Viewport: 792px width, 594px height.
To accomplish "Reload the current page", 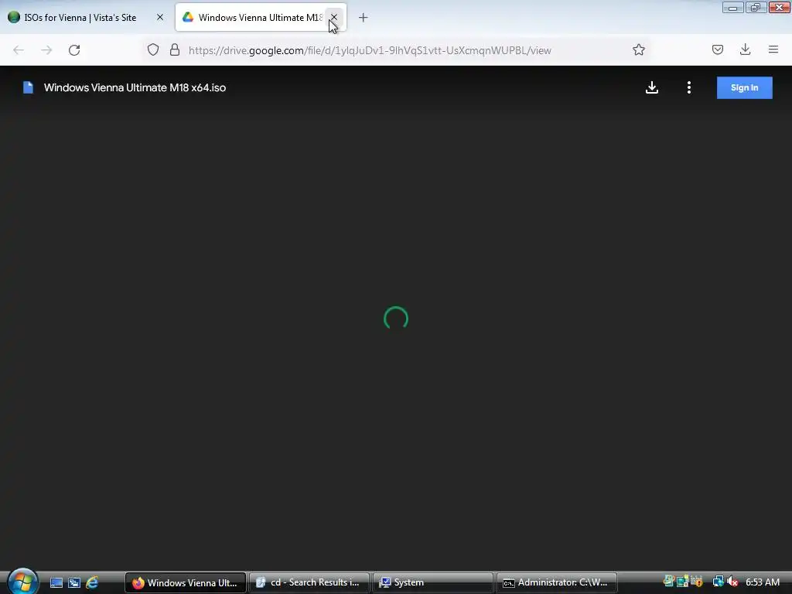I will [x=74, y=50].
